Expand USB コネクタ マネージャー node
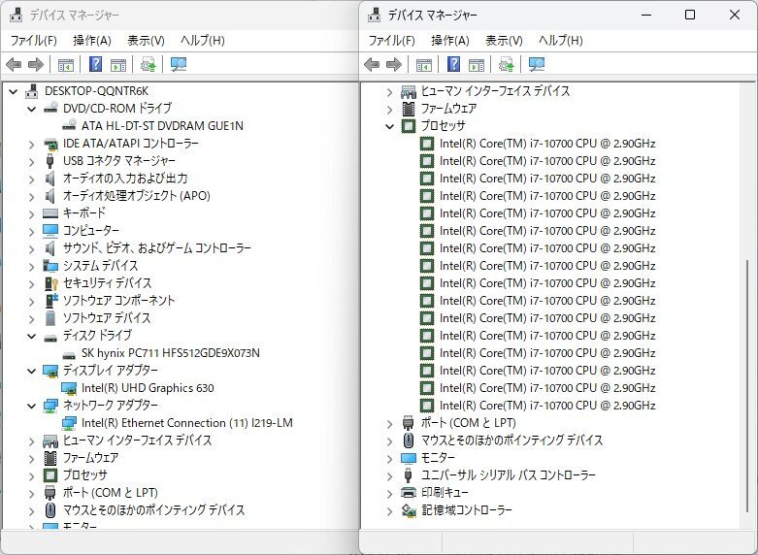The width and height of the screenshot is (758, 555). point(31,161)
